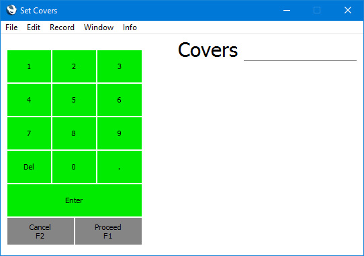Click Proceed F1 button
The height and width of the screenshot is (256, 364).
click(x=108, y=231)
